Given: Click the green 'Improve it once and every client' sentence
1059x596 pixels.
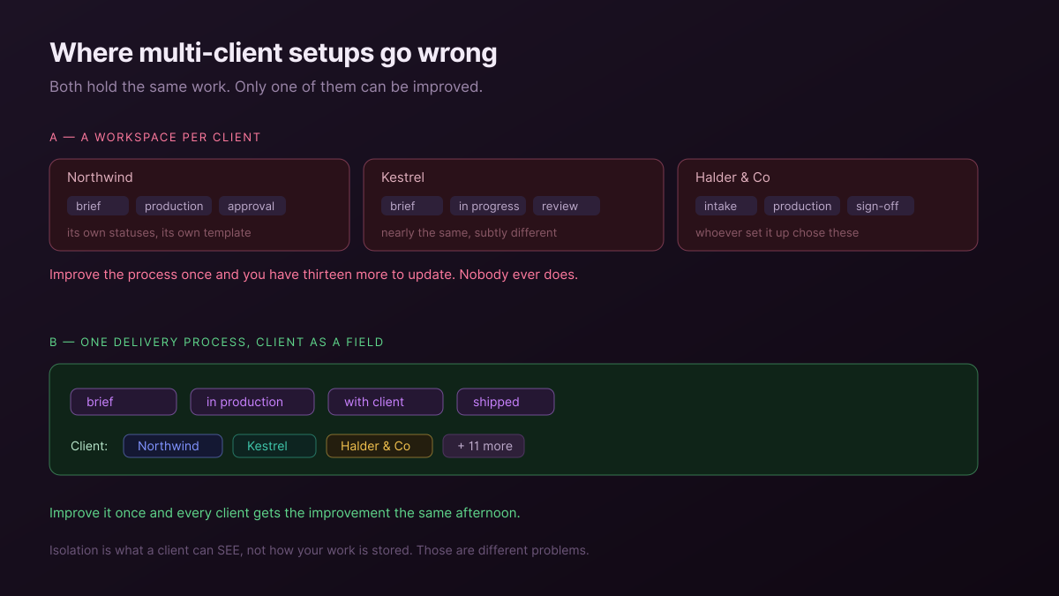Looking at the screenshot, I should pos(285,513).
